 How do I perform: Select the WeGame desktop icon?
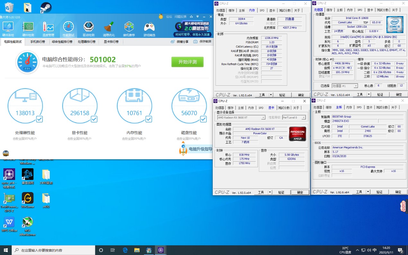pos(28,200)
